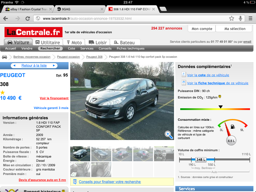256x192 pixels.
Task: Zoom photo with magnifier icon
Action: click(x=169, y=134)
